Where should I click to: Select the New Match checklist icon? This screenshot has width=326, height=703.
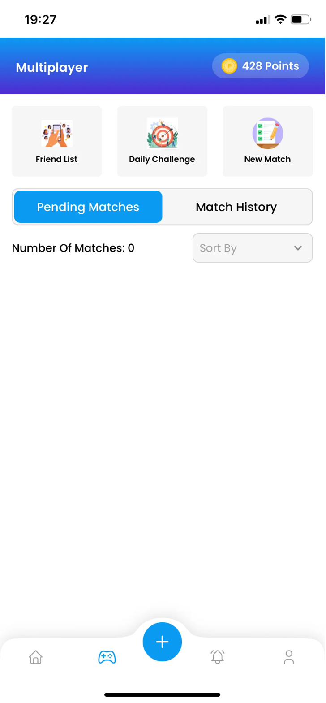click(x=268, y=133)
